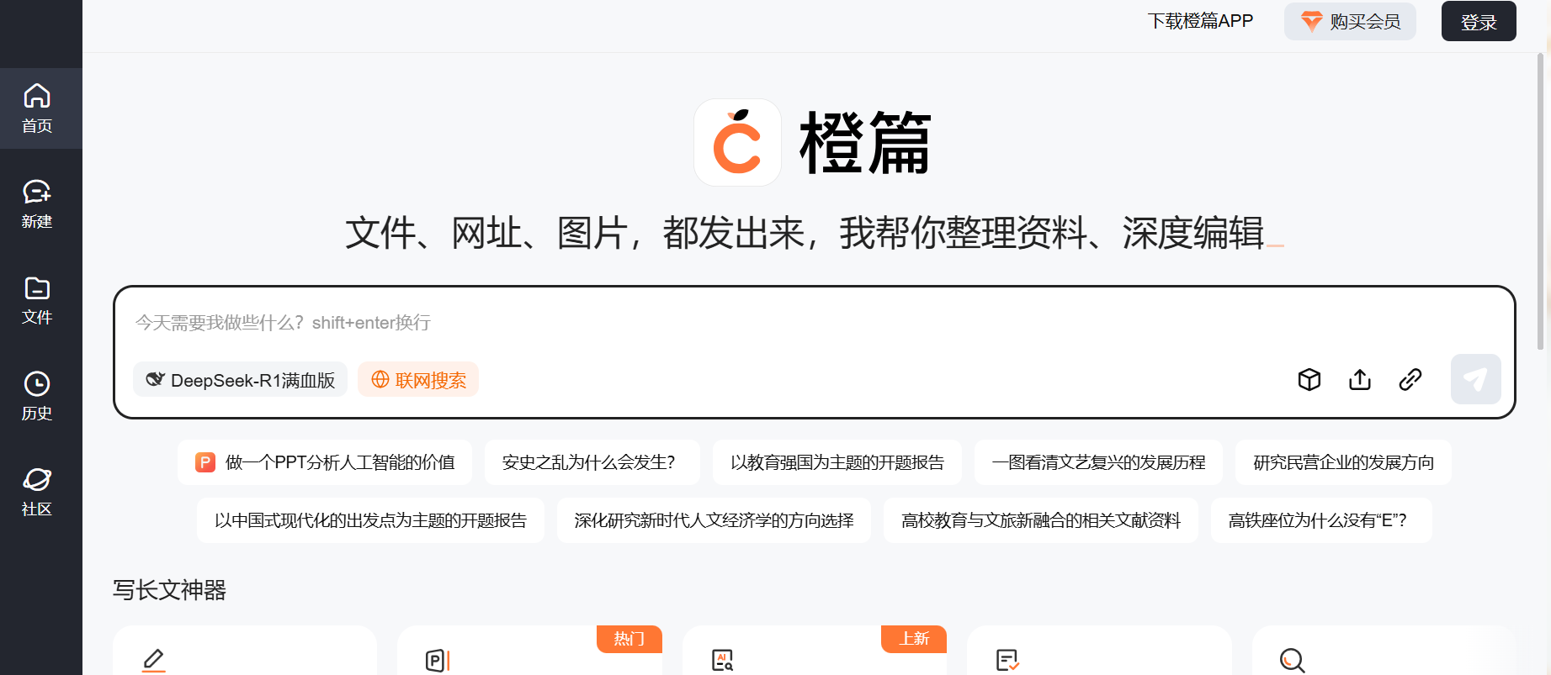Open the 文件 files sidebar icon

[37, 288]
